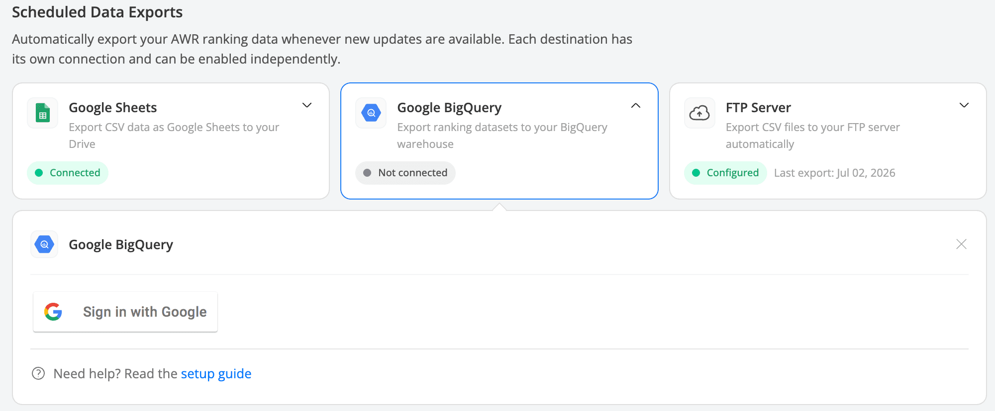Collapse the Google BigQuery card chevron
This screenshot has height=411, width=995.
(636, 105)
